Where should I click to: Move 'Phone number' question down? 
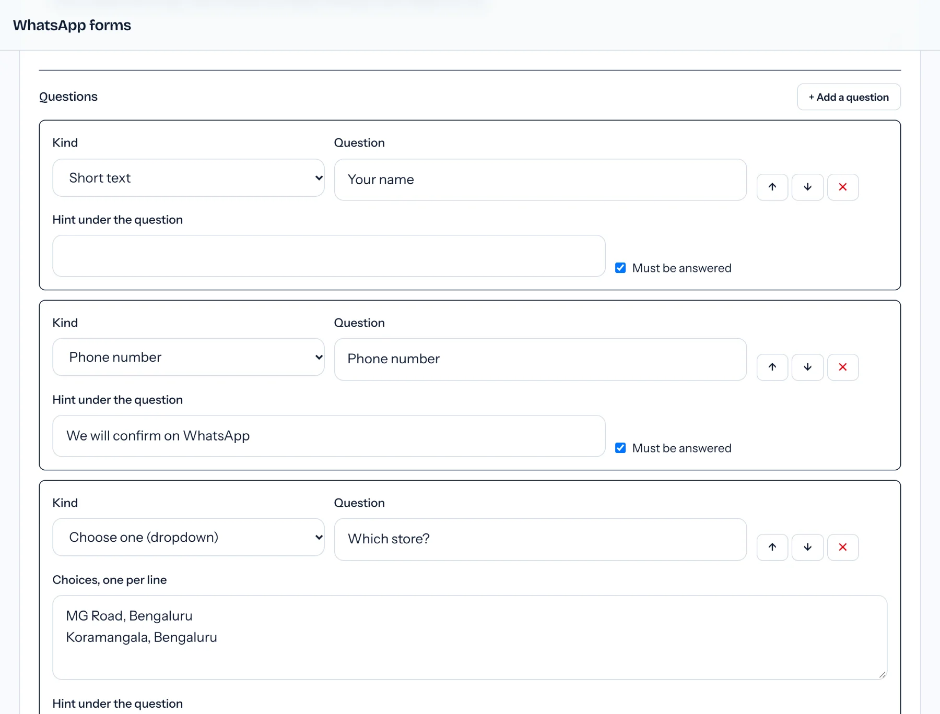pyautogui.click(x=807, y=367)
